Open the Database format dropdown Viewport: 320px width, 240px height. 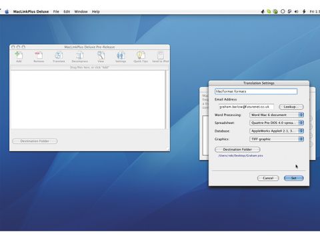point(277,131)
